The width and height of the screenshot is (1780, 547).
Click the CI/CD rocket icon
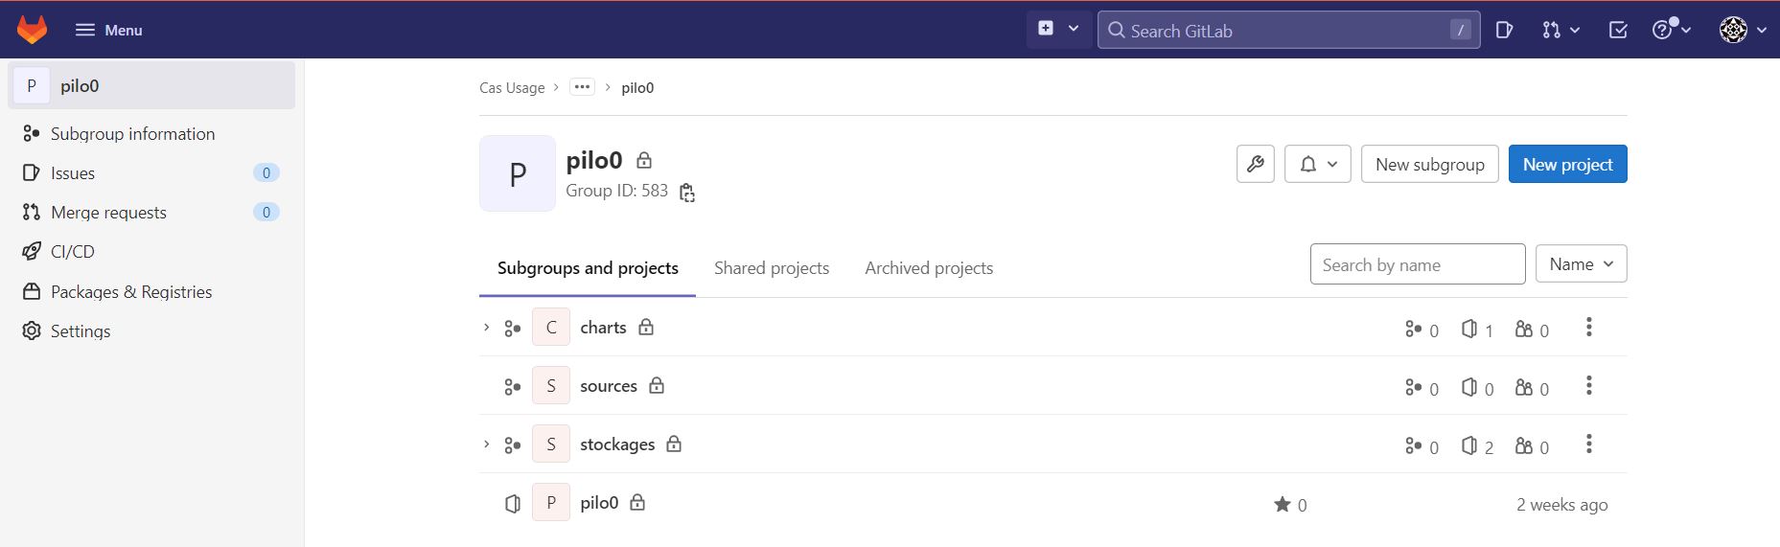pyautogui.click(x=32, y=252)
